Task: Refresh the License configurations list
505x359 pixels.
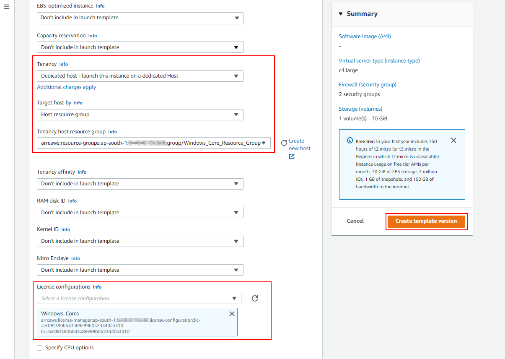Action: (254, 298)
